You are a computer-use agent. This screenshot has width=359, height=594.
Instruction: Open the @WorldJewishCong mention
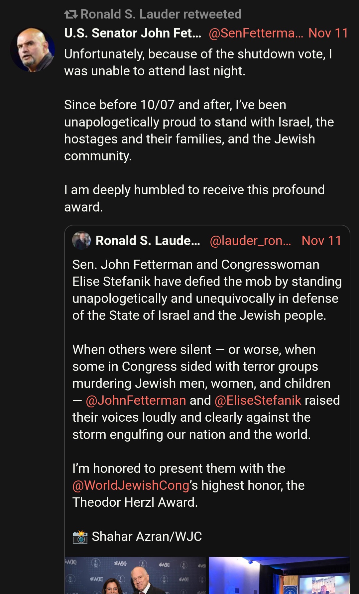[131, 485]
